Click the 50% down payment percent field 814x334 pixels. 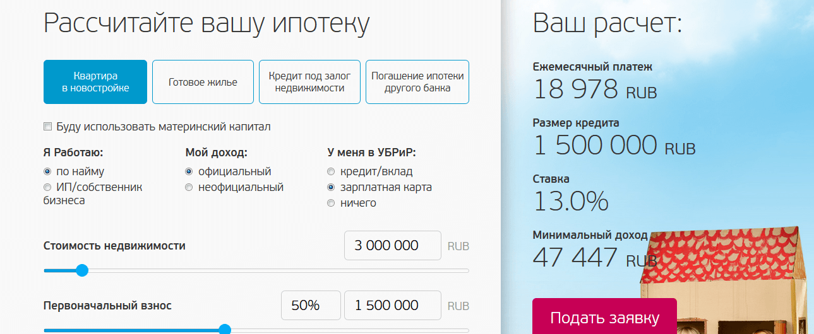(x=311, y=306)
